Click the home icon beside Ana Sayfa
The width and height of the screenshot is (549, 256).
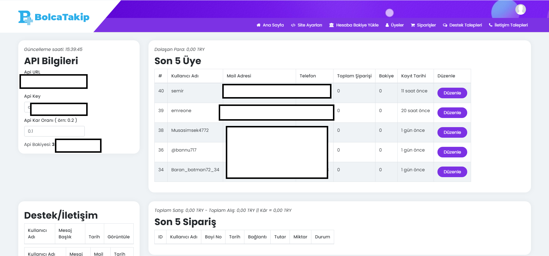tap(259, 25)
